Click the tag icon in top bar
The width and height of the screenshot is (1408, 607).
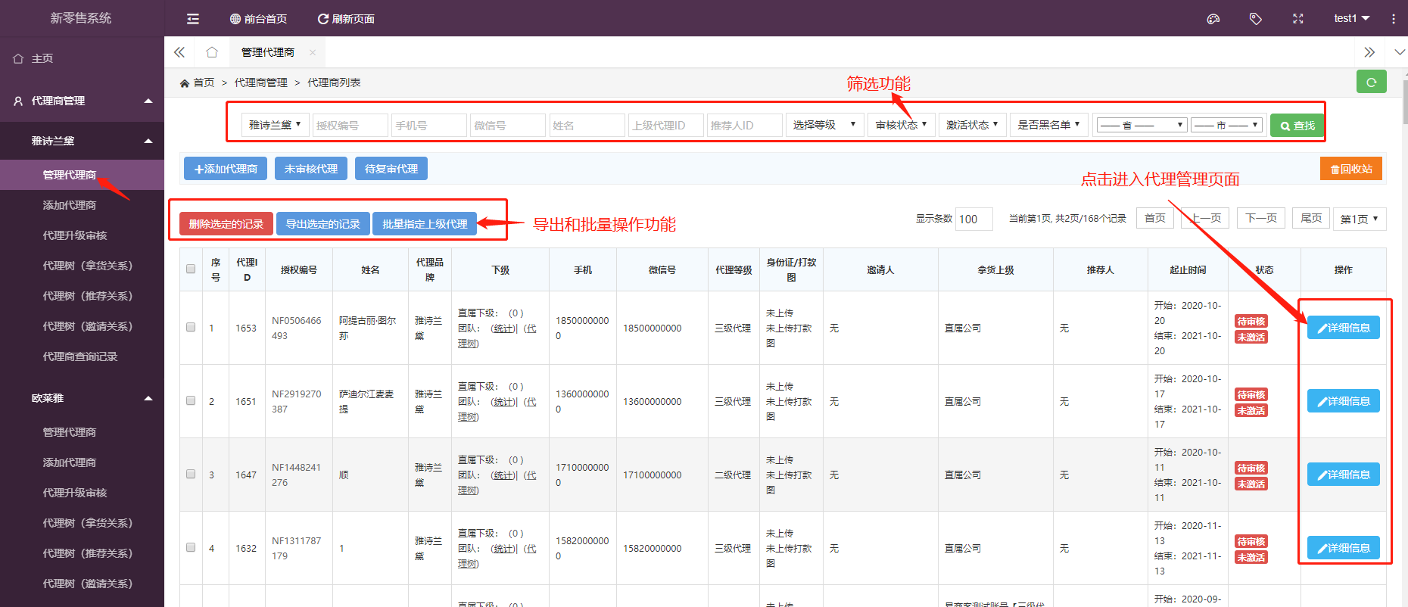[x=1256, y=19]
